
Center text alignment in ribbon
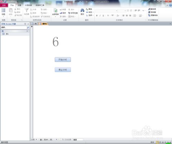127,15
